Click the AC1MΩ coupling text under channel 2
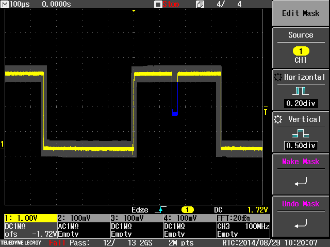The width and height of the screenshot is (330, 247). tap(68, 226)
